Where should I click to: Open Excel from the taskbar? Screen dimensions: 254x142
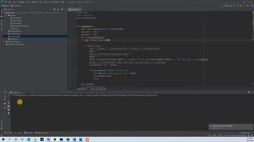click(x=68, y=139)
